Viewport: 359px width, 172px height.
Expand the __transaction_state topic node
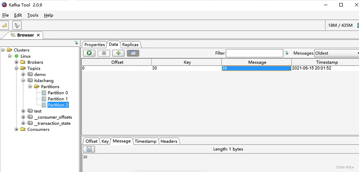point(24,123)
